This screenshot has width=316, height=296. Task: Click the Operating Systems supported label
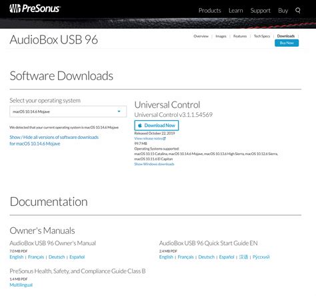(x=157, y=148)
